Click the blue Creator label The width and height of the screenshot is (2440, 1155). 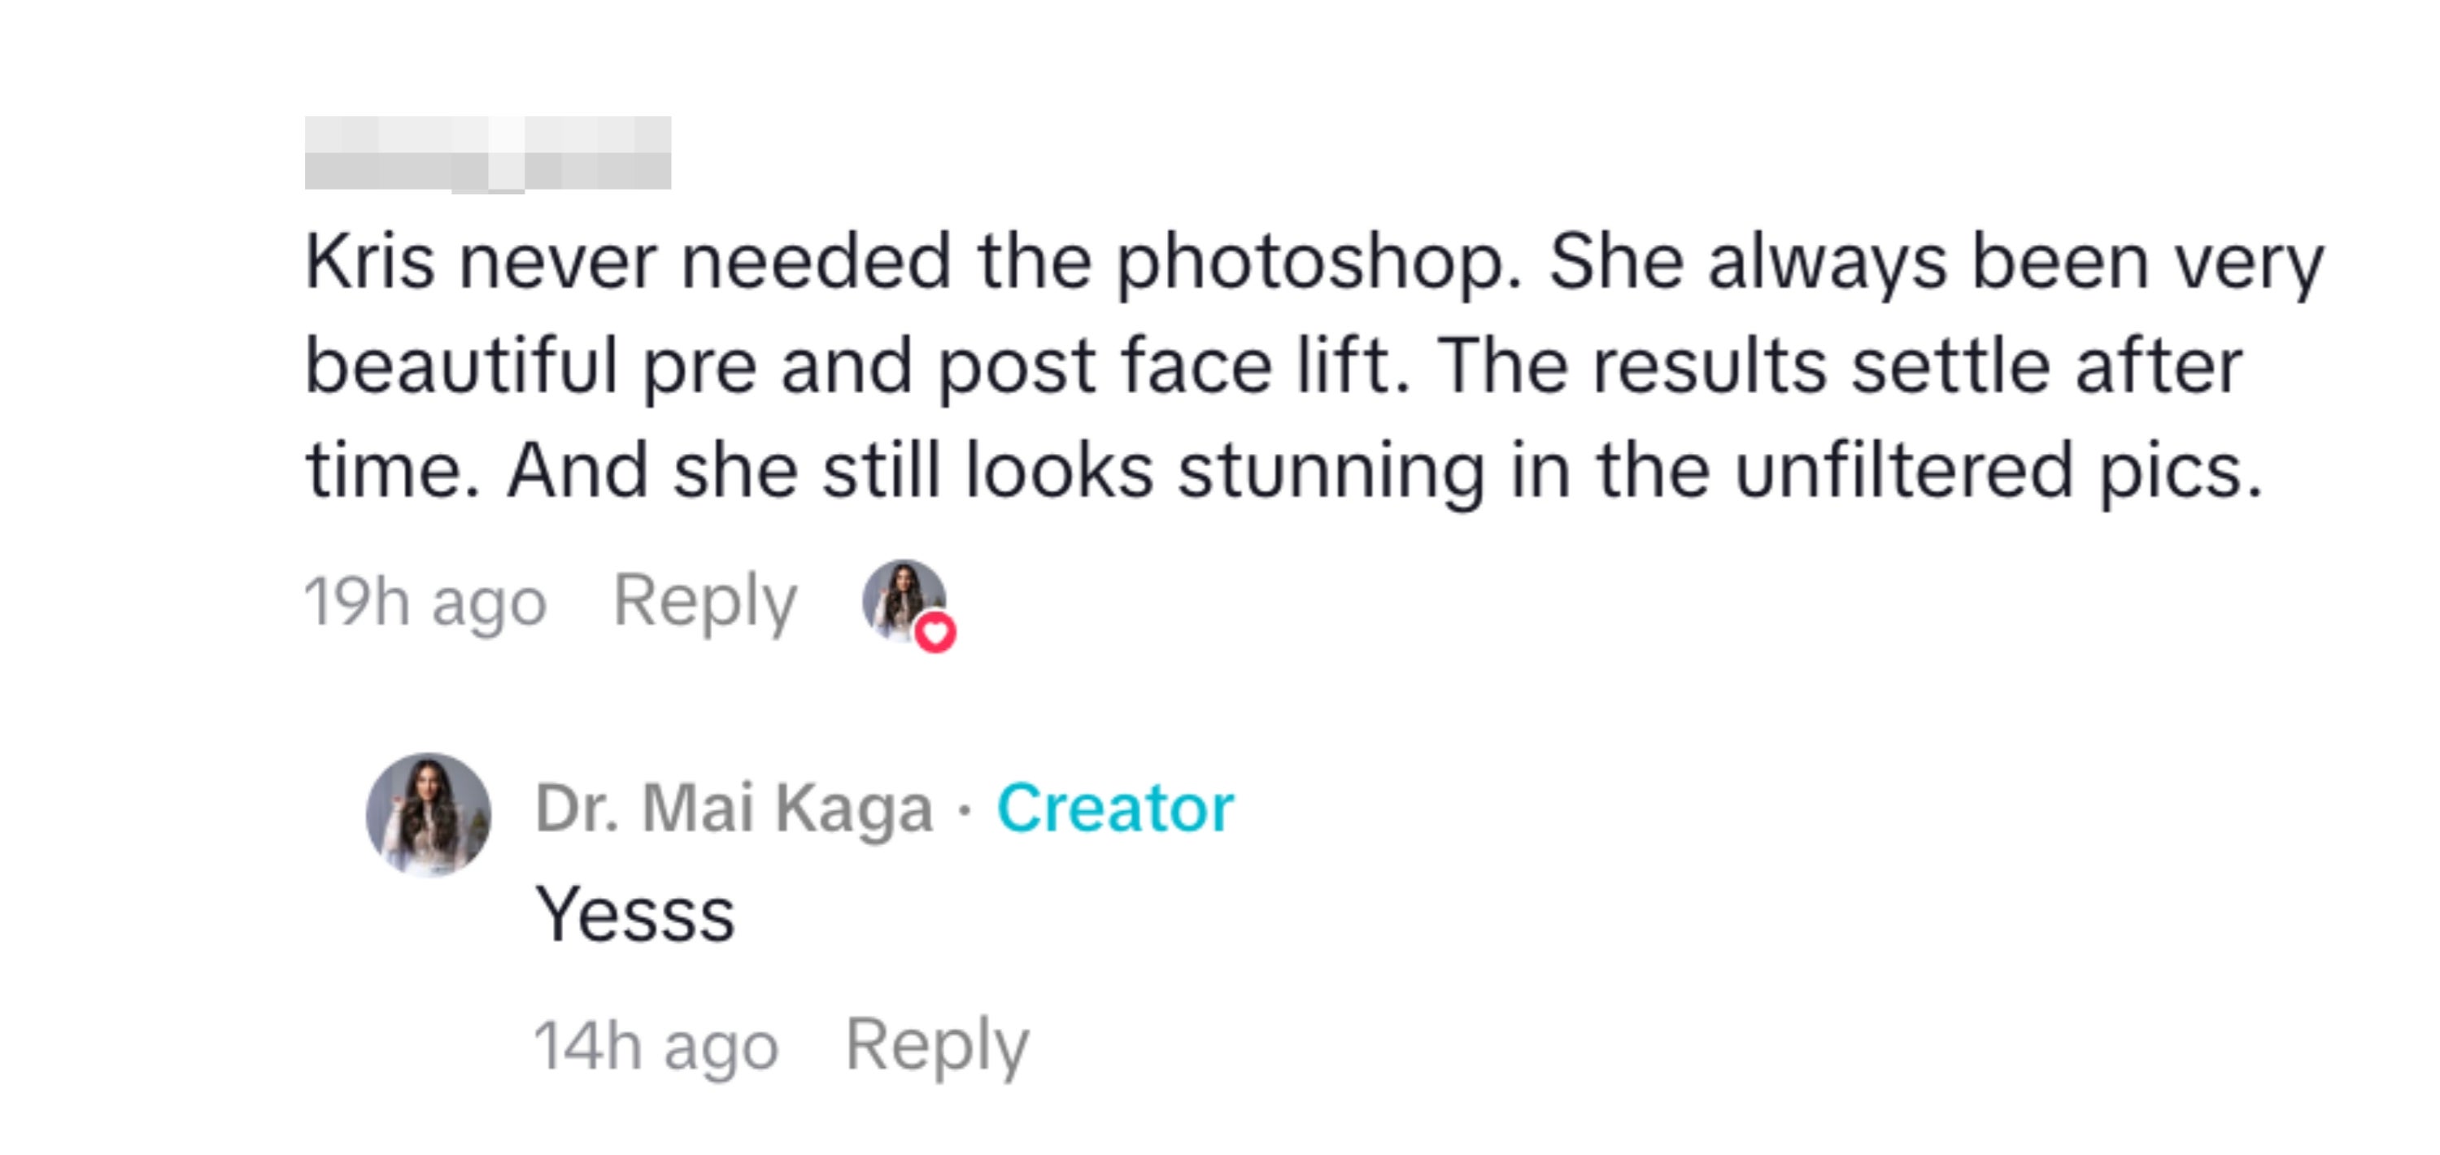(1115, 808)
